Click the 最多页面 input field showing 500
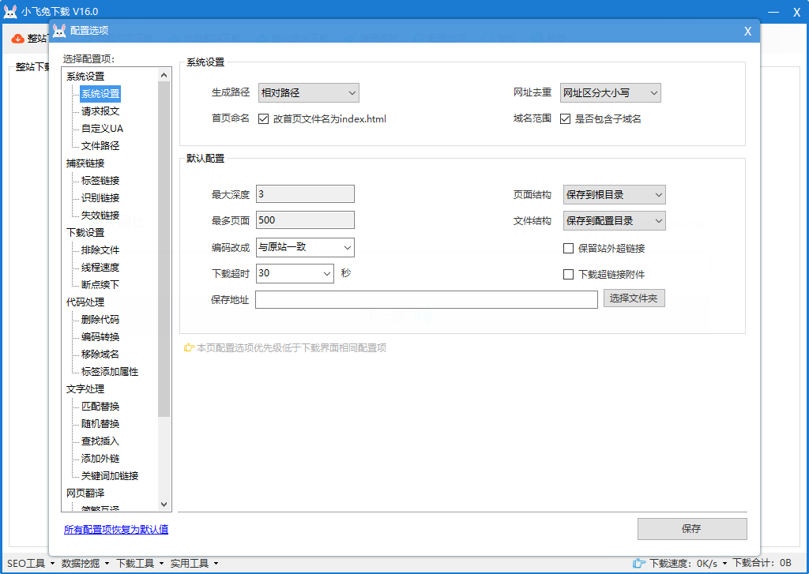The width and height of the screenshot is (809, 574). [x=305, y=220]
